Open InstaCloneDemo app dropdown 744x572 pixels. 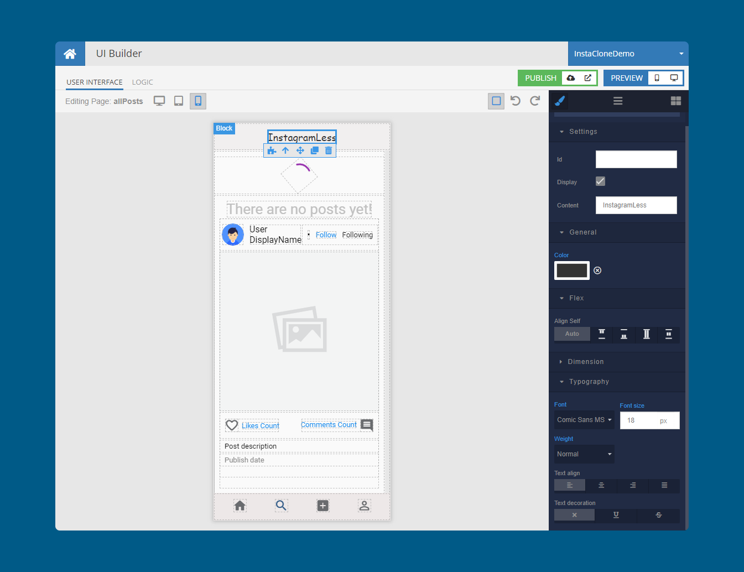tap(628, 54)
